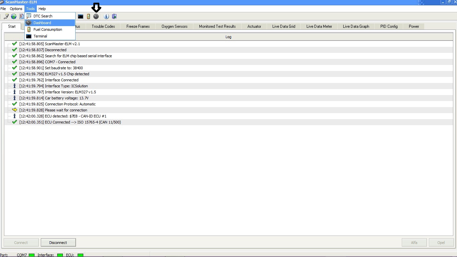The height and width of the screenshot is (257, 457).
Task: Switch to the Trouble Codes tab
Action: click(103, 26)
